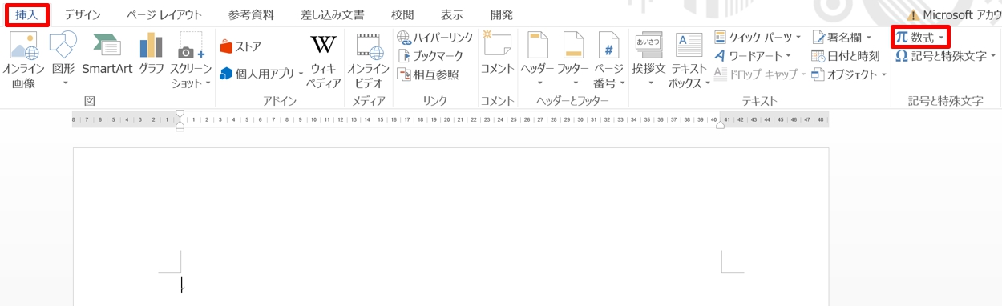Viewport: 1002px width, 306px height.
Task: Click the right indent marker on the ruler
Action: click(x=720, y=125)
